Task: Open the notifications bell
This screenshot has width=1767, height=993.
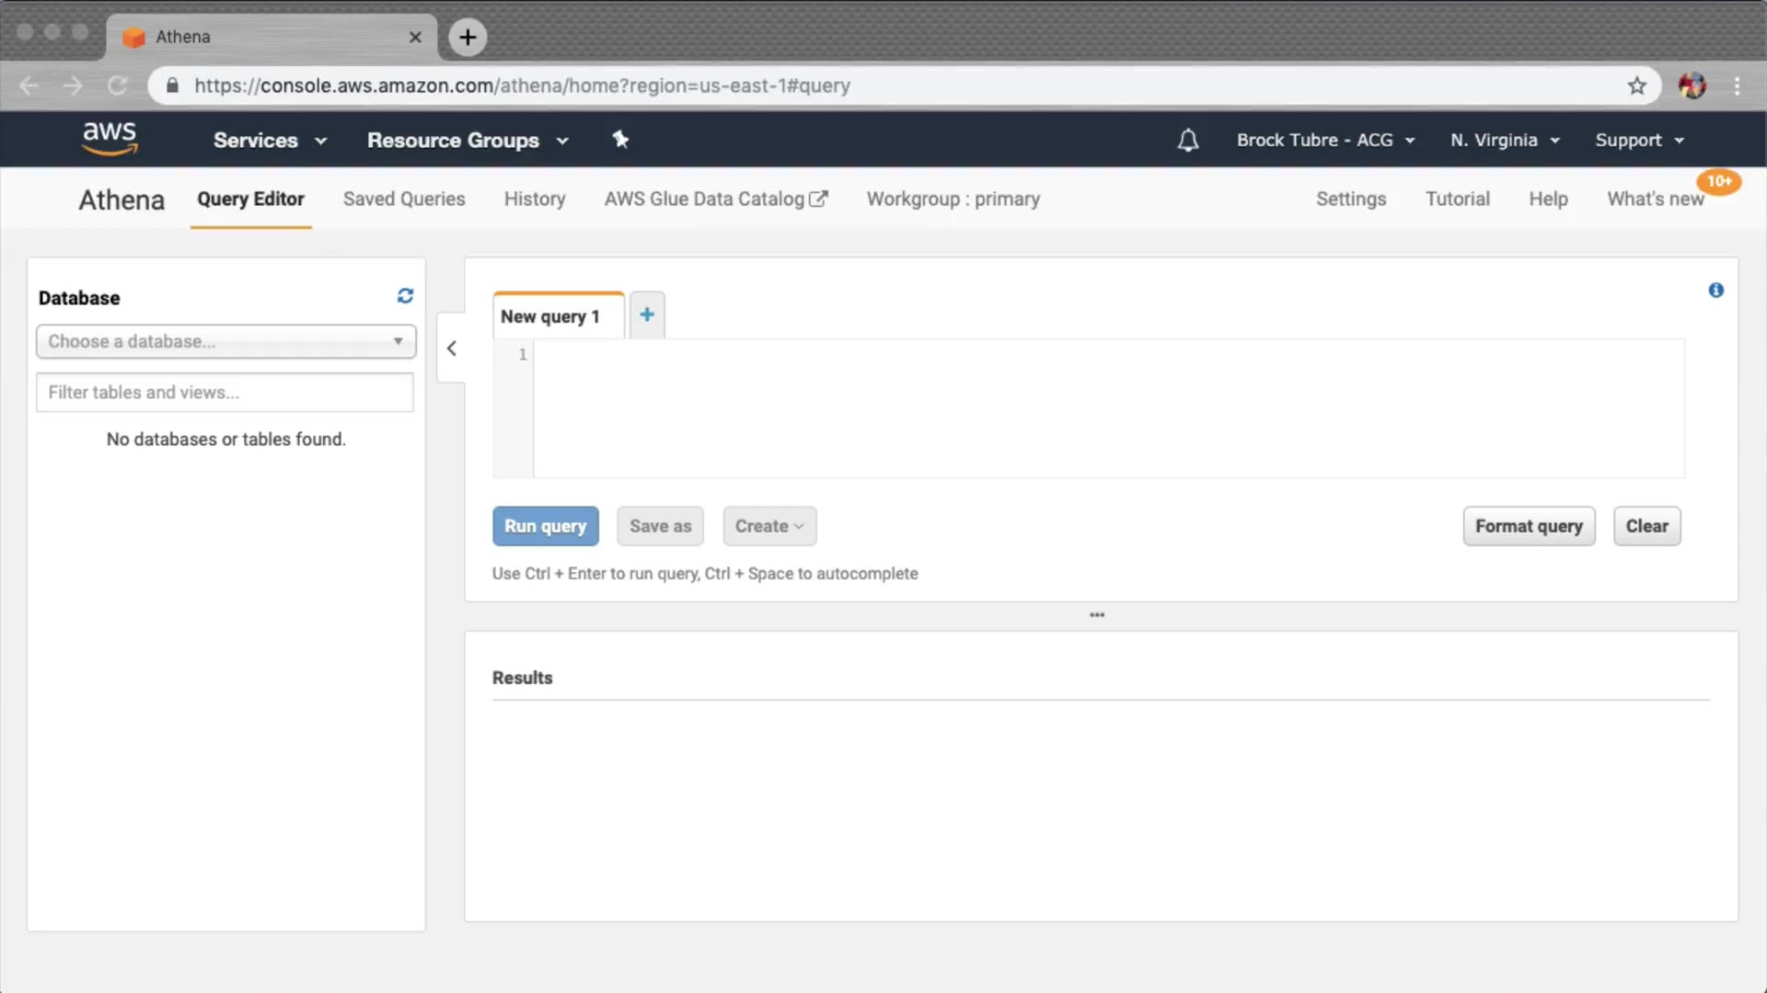Action: (1188, 140)
